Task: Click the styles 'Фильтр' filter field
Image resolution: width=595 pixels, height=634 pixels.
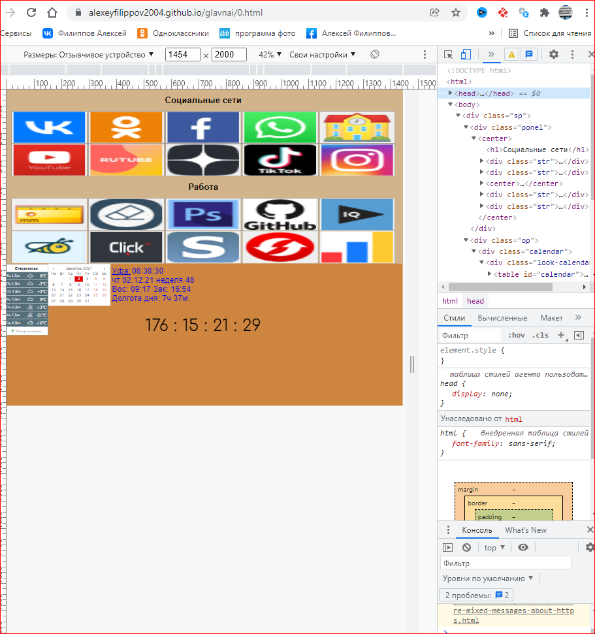Action: coord(470,335)
